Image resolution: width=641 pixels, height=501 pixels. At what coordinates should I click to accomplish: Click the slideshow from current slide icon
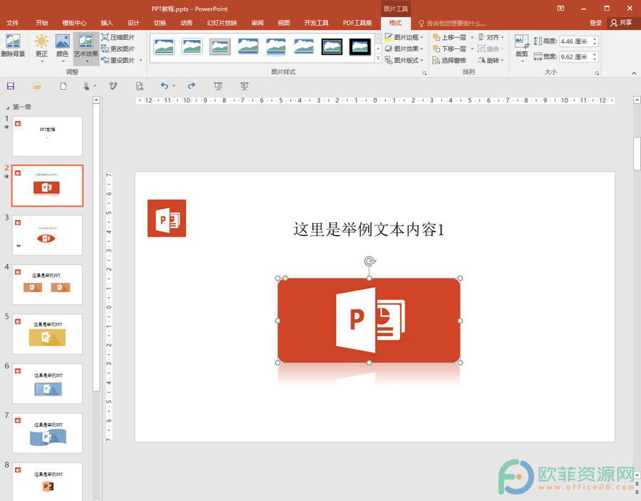[218, 86]
